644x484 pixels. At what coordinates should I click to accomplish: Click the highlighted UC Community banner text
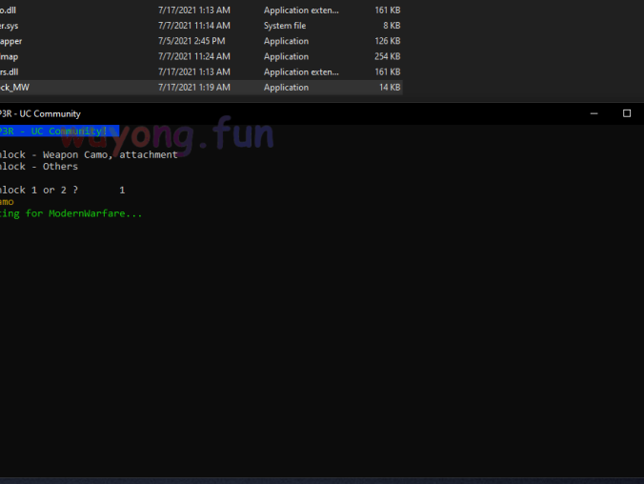coord(57,131)
